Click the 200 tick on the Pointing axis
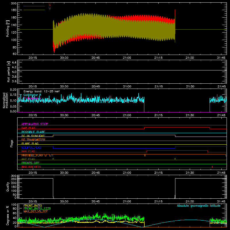Image resolution: width=230 pixels, height=230 pixels. (14, 3)
